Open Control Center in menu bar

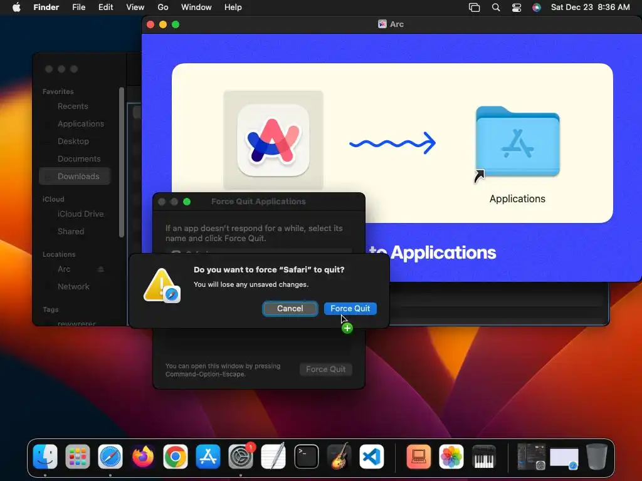(517, 8)
